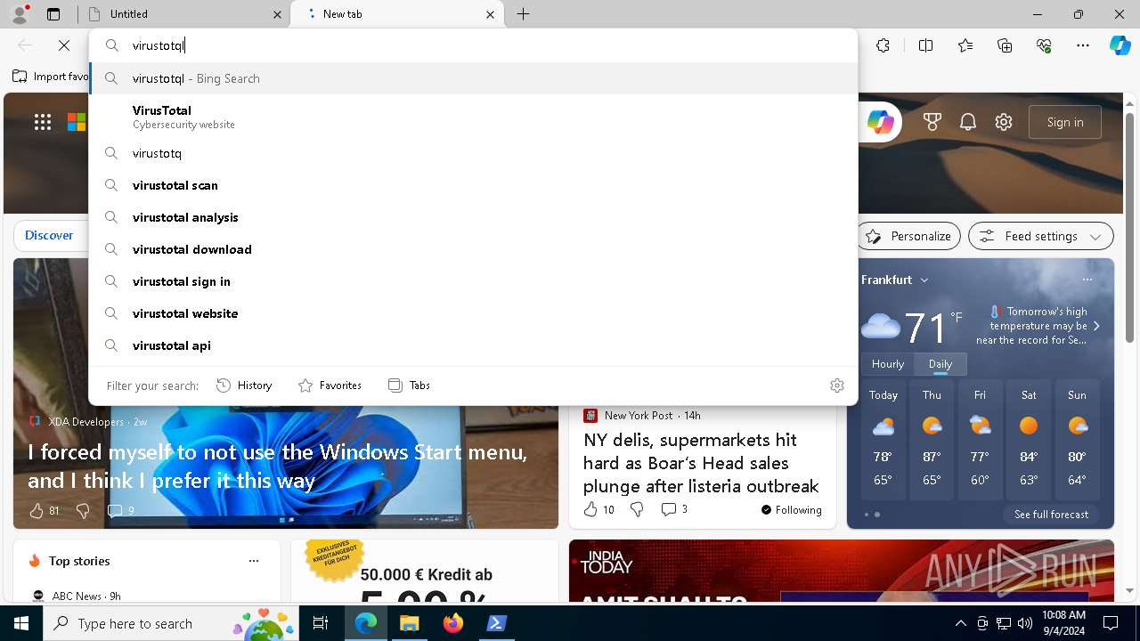Filter search by Favorites

tap(330, 385)
